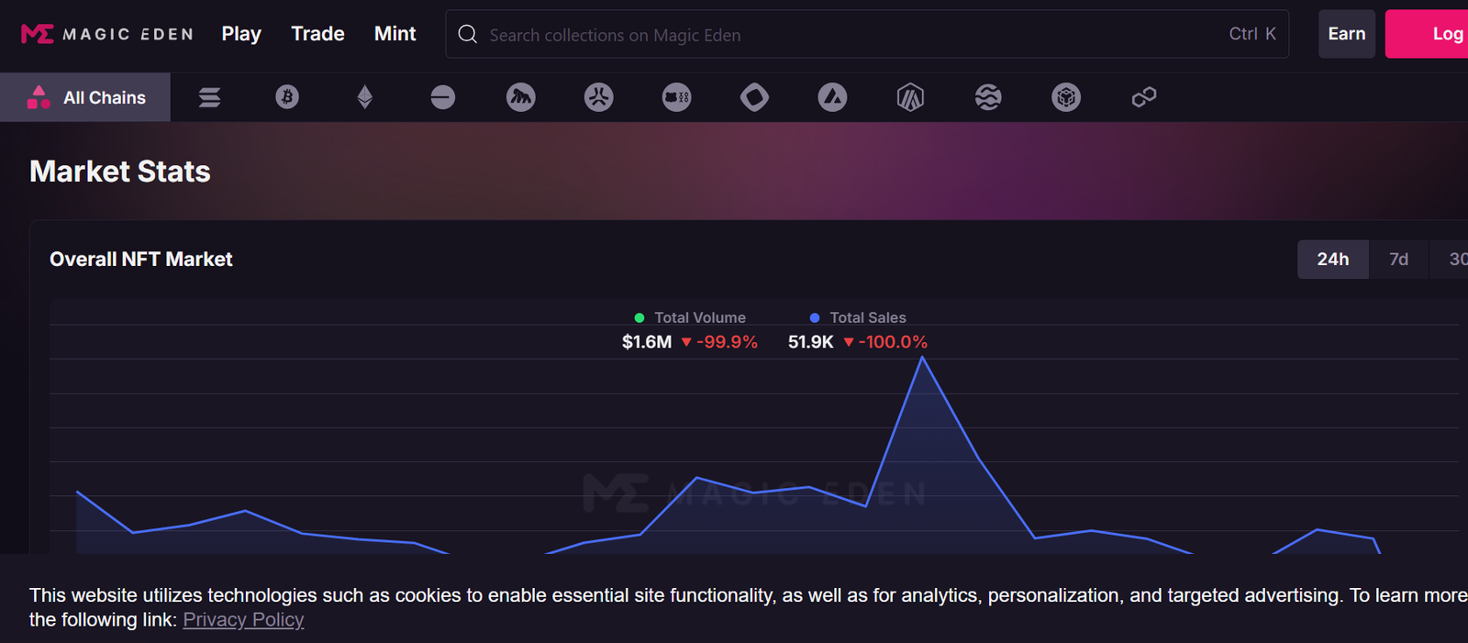Open the Privacy Policy link
The height and width of the screenshot is (643, 1468).
click(243, 620)
